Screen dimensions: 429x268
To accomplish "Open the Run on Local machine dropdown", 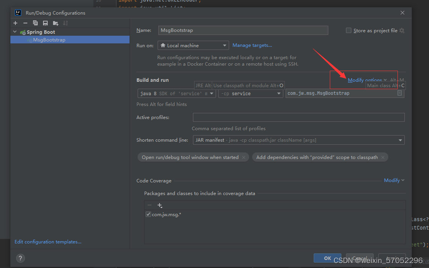I will click(226, 45).
